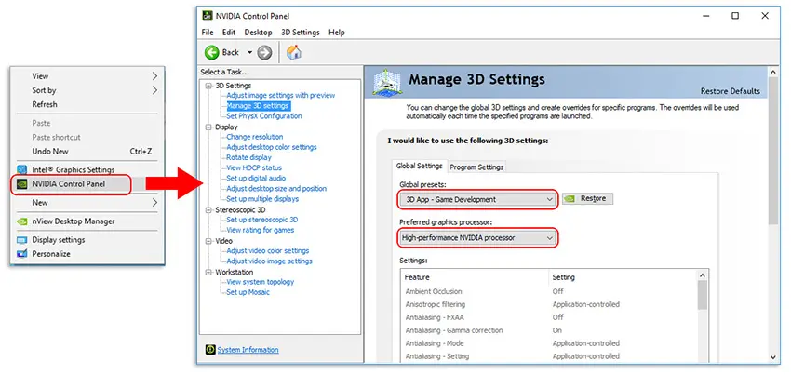This screenshot has width=791, height=375.
Task: Select the Antialiasing - FXAA row
Action: [x=549, y=317]
